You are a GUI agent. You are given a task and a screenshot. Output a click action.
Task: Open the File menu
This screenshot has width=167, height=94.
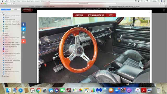tap(11, 1)
